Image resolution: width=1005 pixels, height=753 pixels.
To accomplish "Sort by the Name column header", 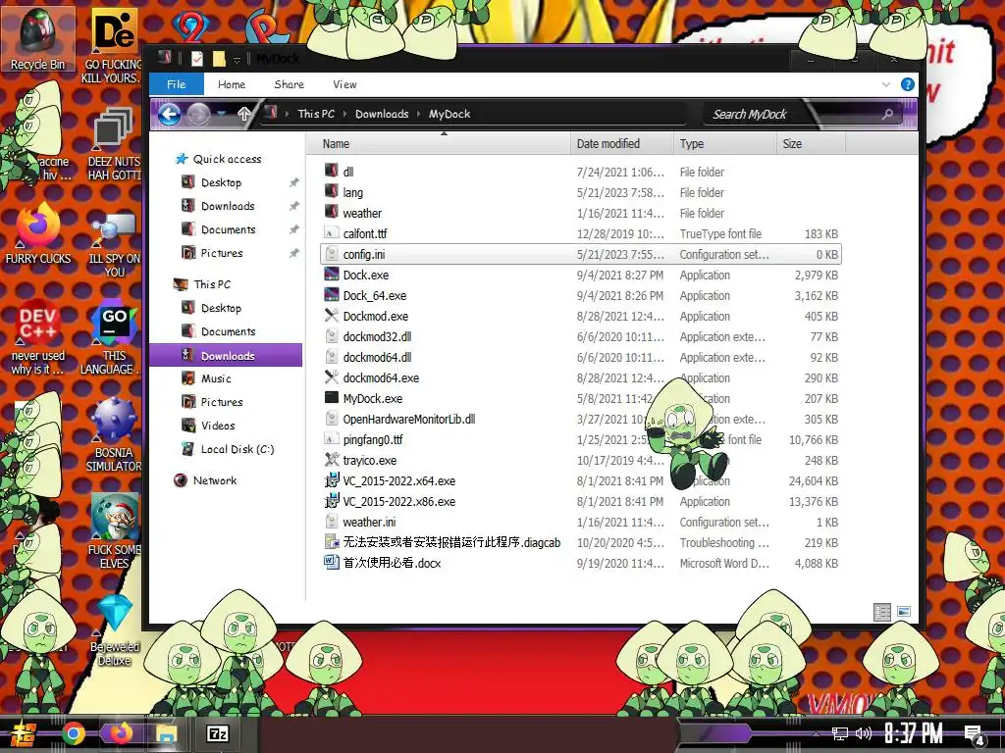I will coord(439,144).
